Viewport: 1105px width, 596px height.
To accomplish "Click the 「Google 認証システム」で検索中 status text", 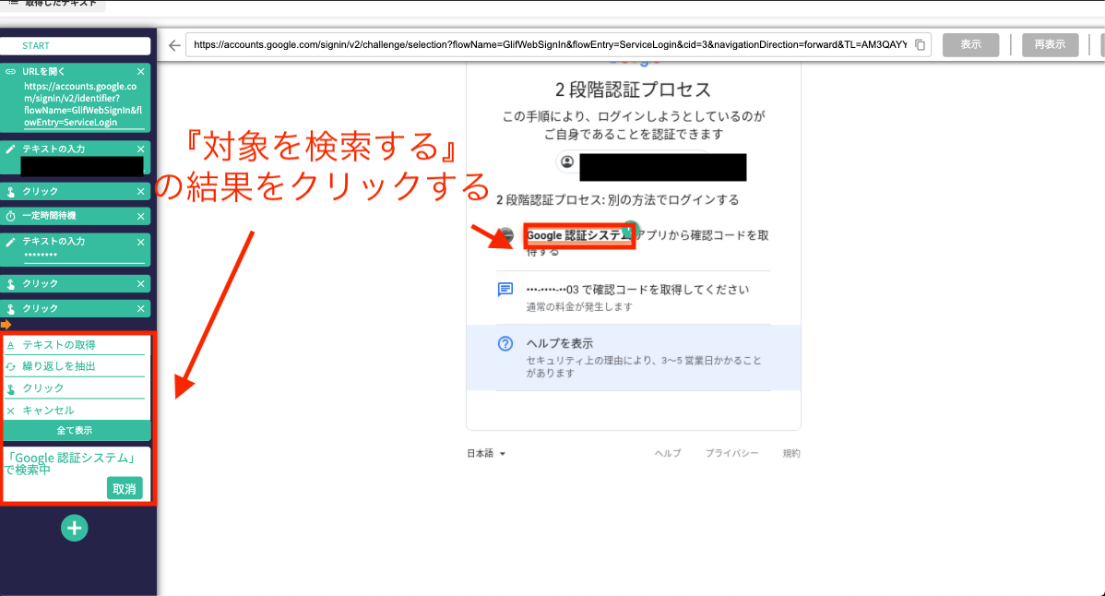I will tap(69, 463).
